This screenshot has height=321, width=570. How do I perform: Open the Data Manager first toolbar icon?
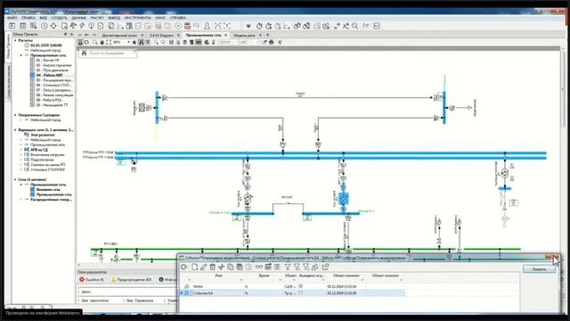(x=12, y=26)
